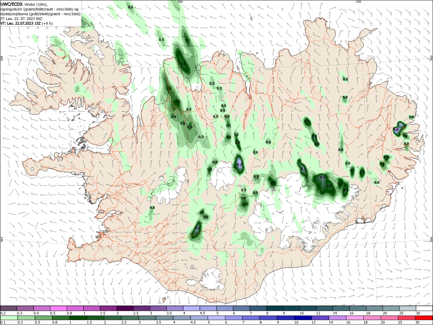The width and height of the screenshot is (433, 325).
Task: Select the 2.5 rainfall value label
Action: click(x=317, y=144)
